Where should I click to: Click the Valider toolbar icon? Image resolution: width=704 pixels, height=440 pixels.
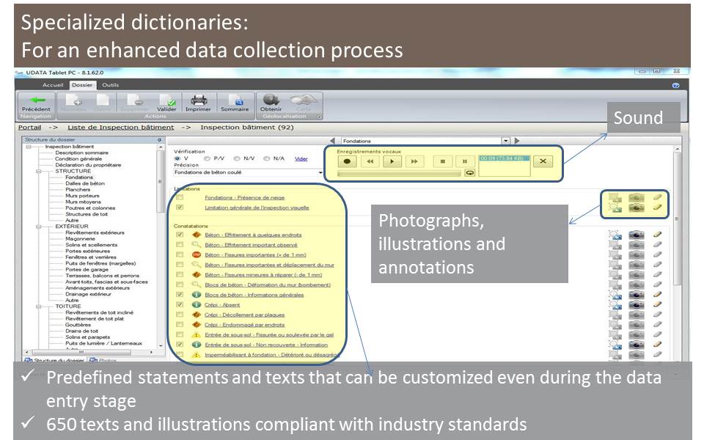click(167, 100)
